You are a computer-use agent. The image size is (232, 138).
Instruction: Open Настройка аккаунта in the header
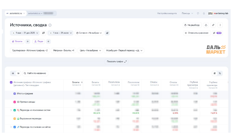tap(167, 13)
